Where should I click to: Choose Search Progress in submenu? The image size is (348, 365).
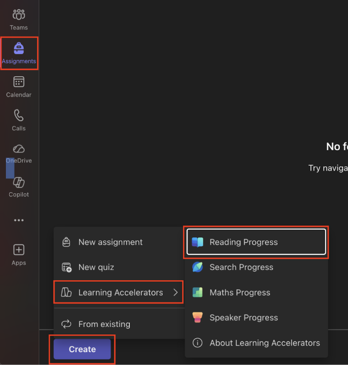[256, 267]
